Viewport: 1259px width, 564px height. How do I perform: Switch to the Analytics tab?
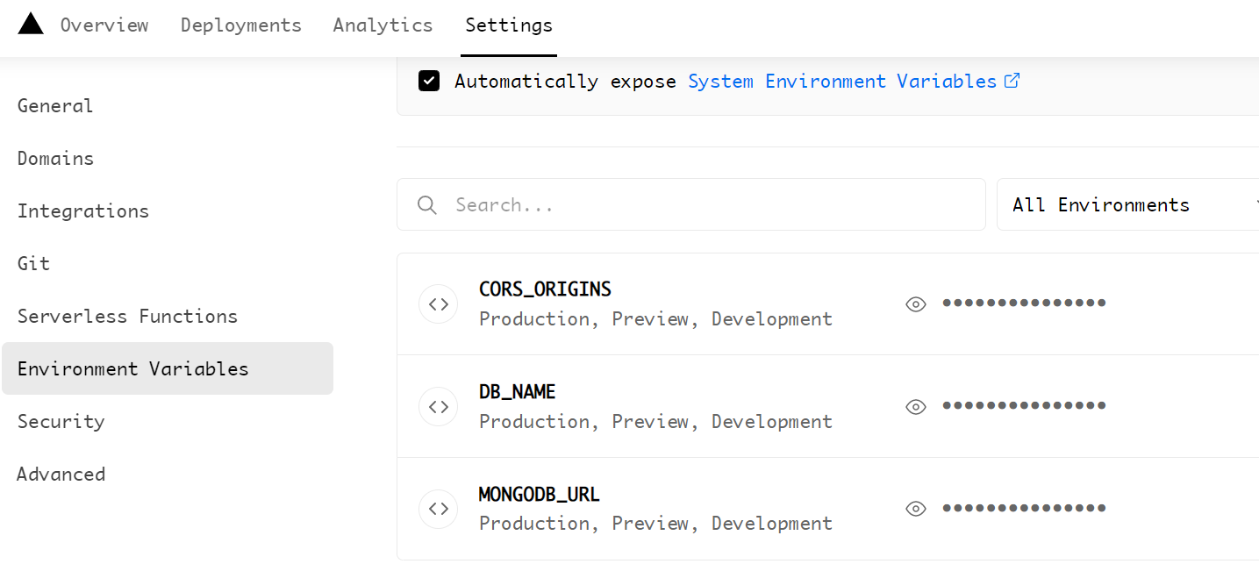click(x=383, y=25)
